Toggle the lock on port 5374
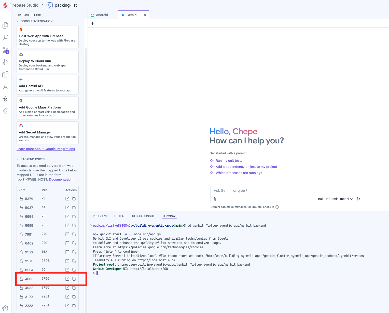The height and width of the screenshot is (313, 389). 21,199
